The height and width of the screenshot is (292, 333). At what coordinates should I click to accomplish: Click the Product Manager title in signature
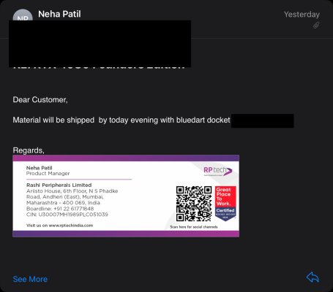[48, 174]
